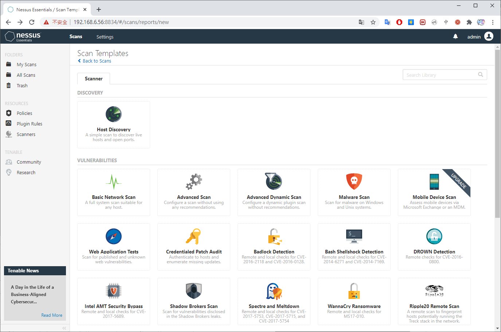Open the Scans top navigation tab
The width and height of the screenshot is (501, 332).
click(76, 37)
